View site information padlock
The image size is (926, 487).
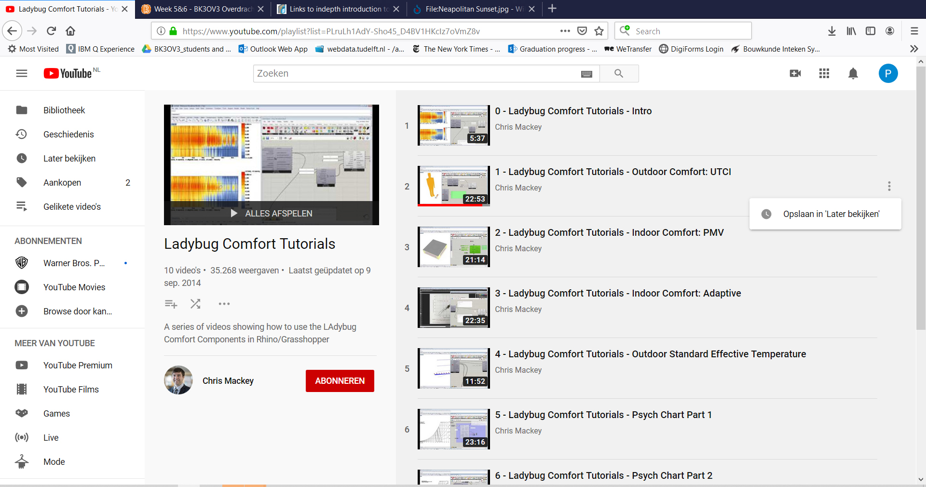pos(173,31)
